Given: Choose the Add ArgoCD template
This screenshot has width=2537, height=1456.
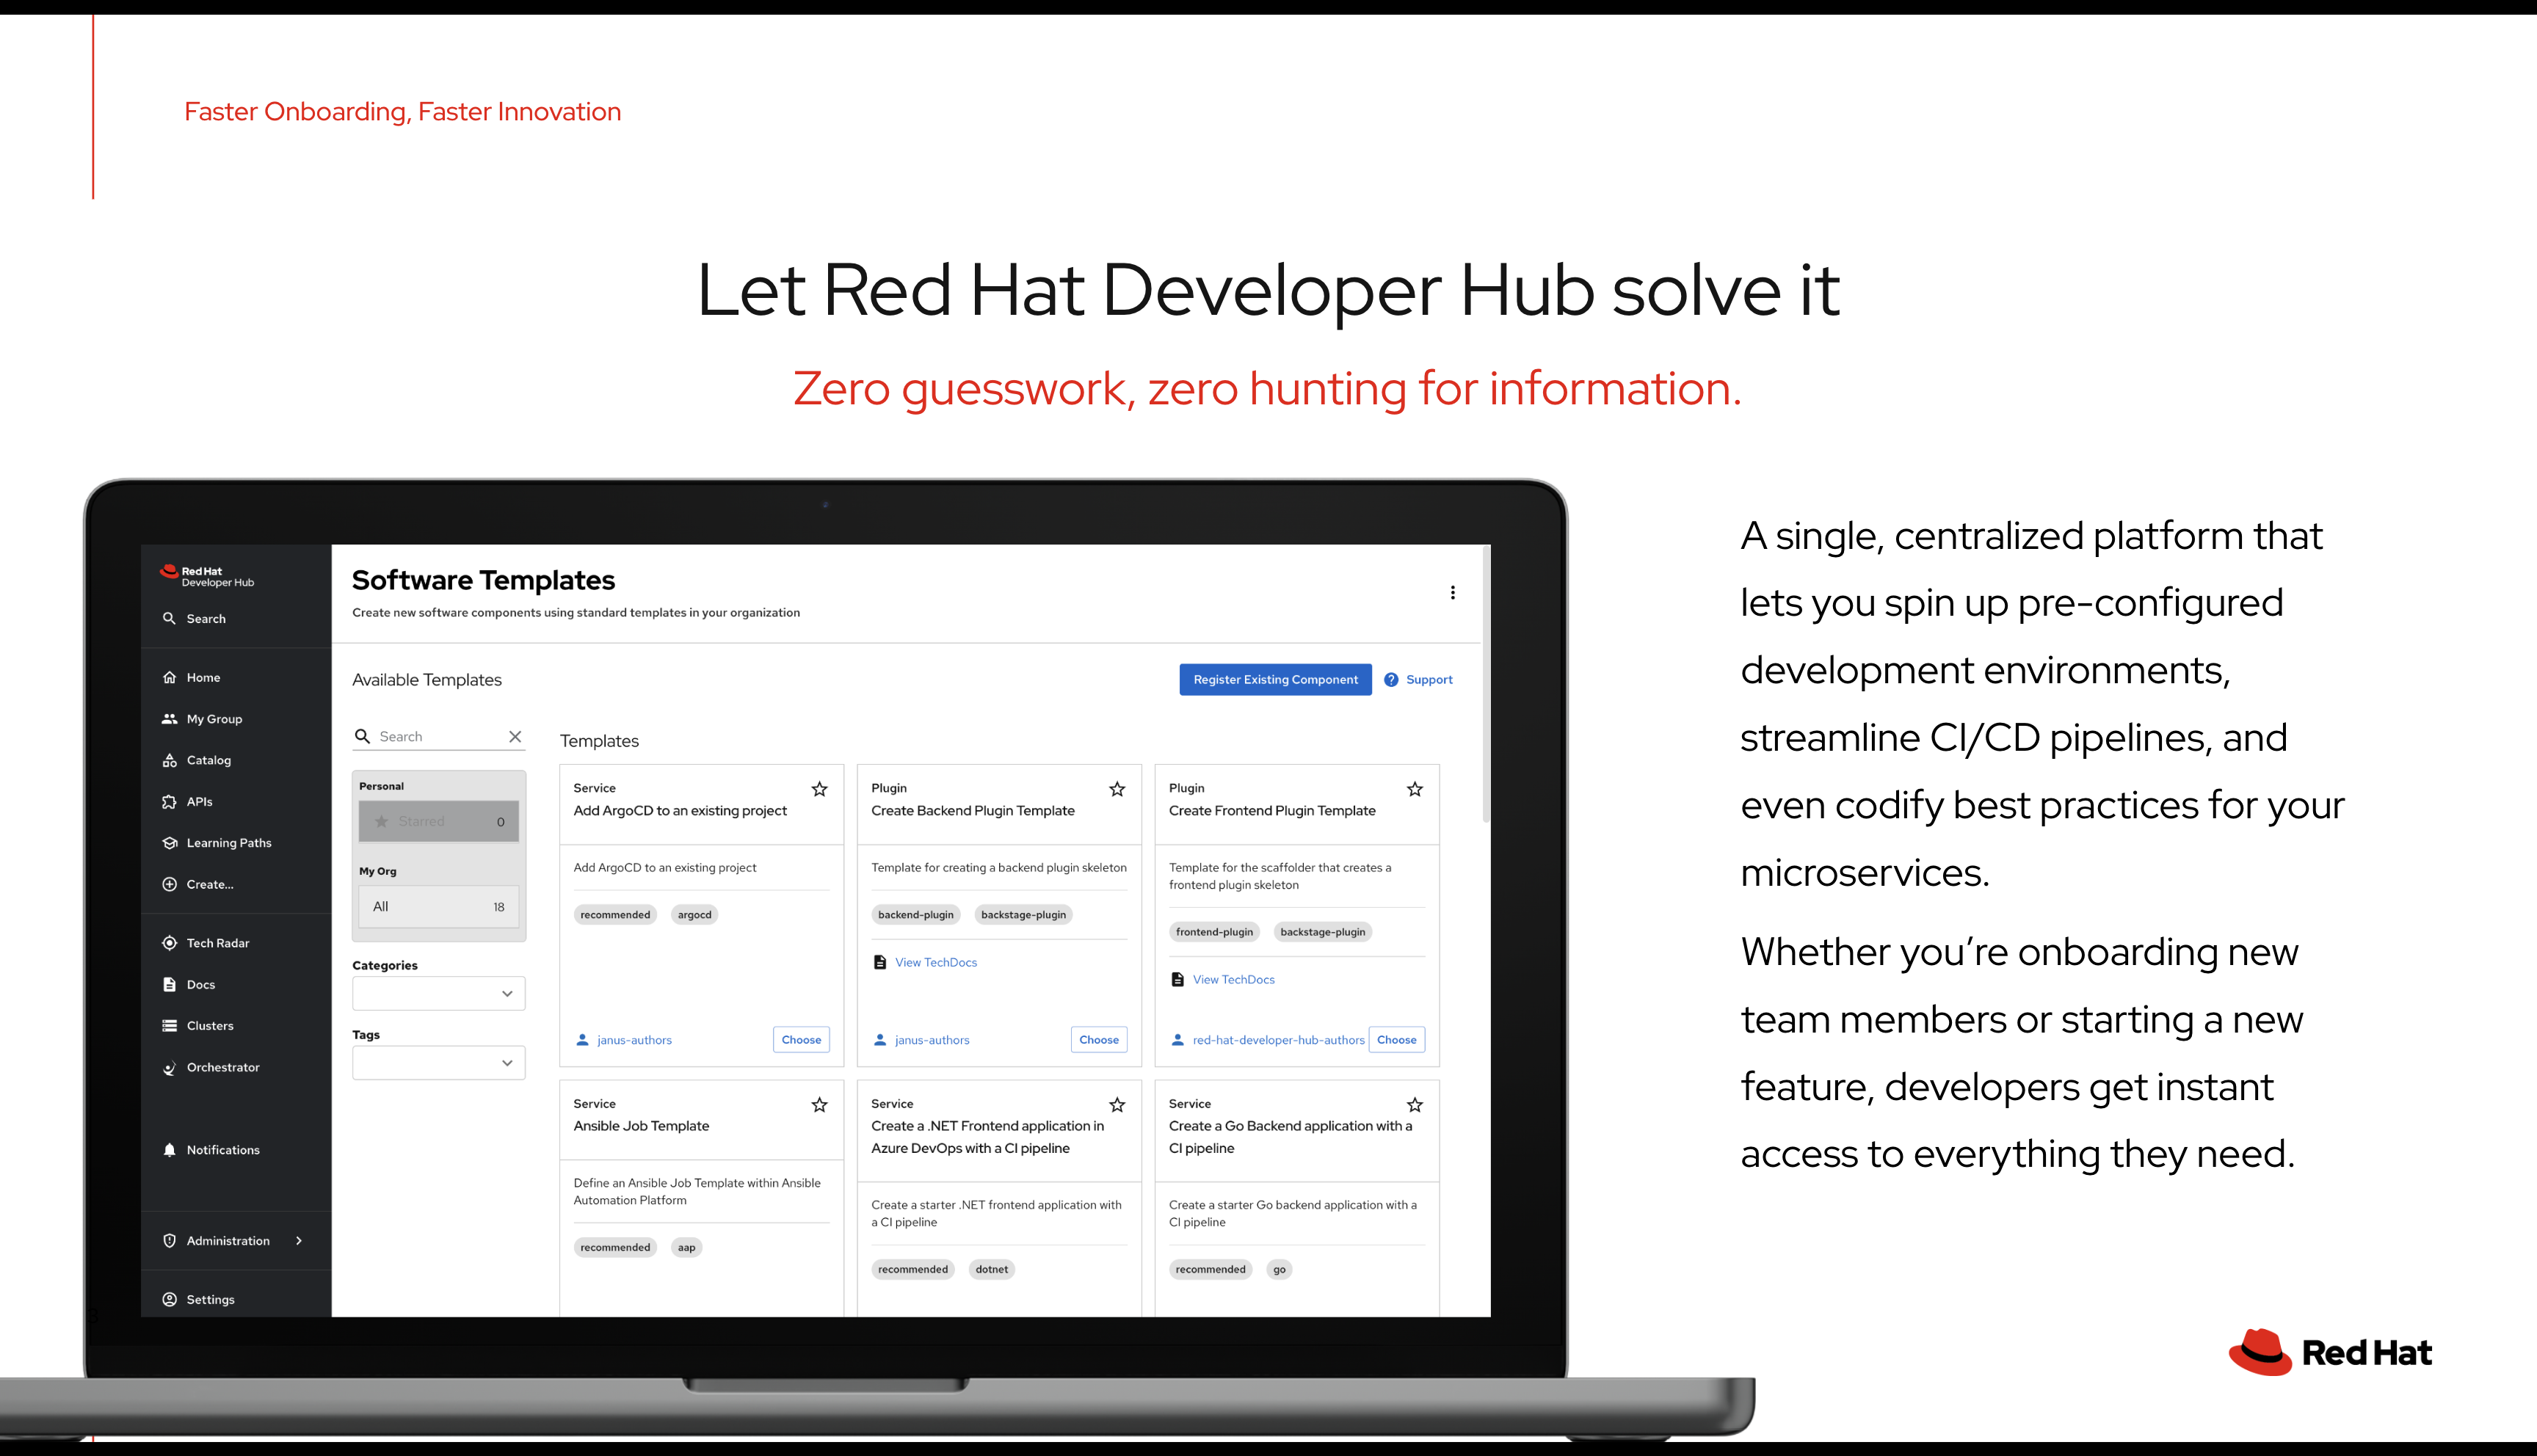Looking at the screenshot, I should pos(801,1040).
